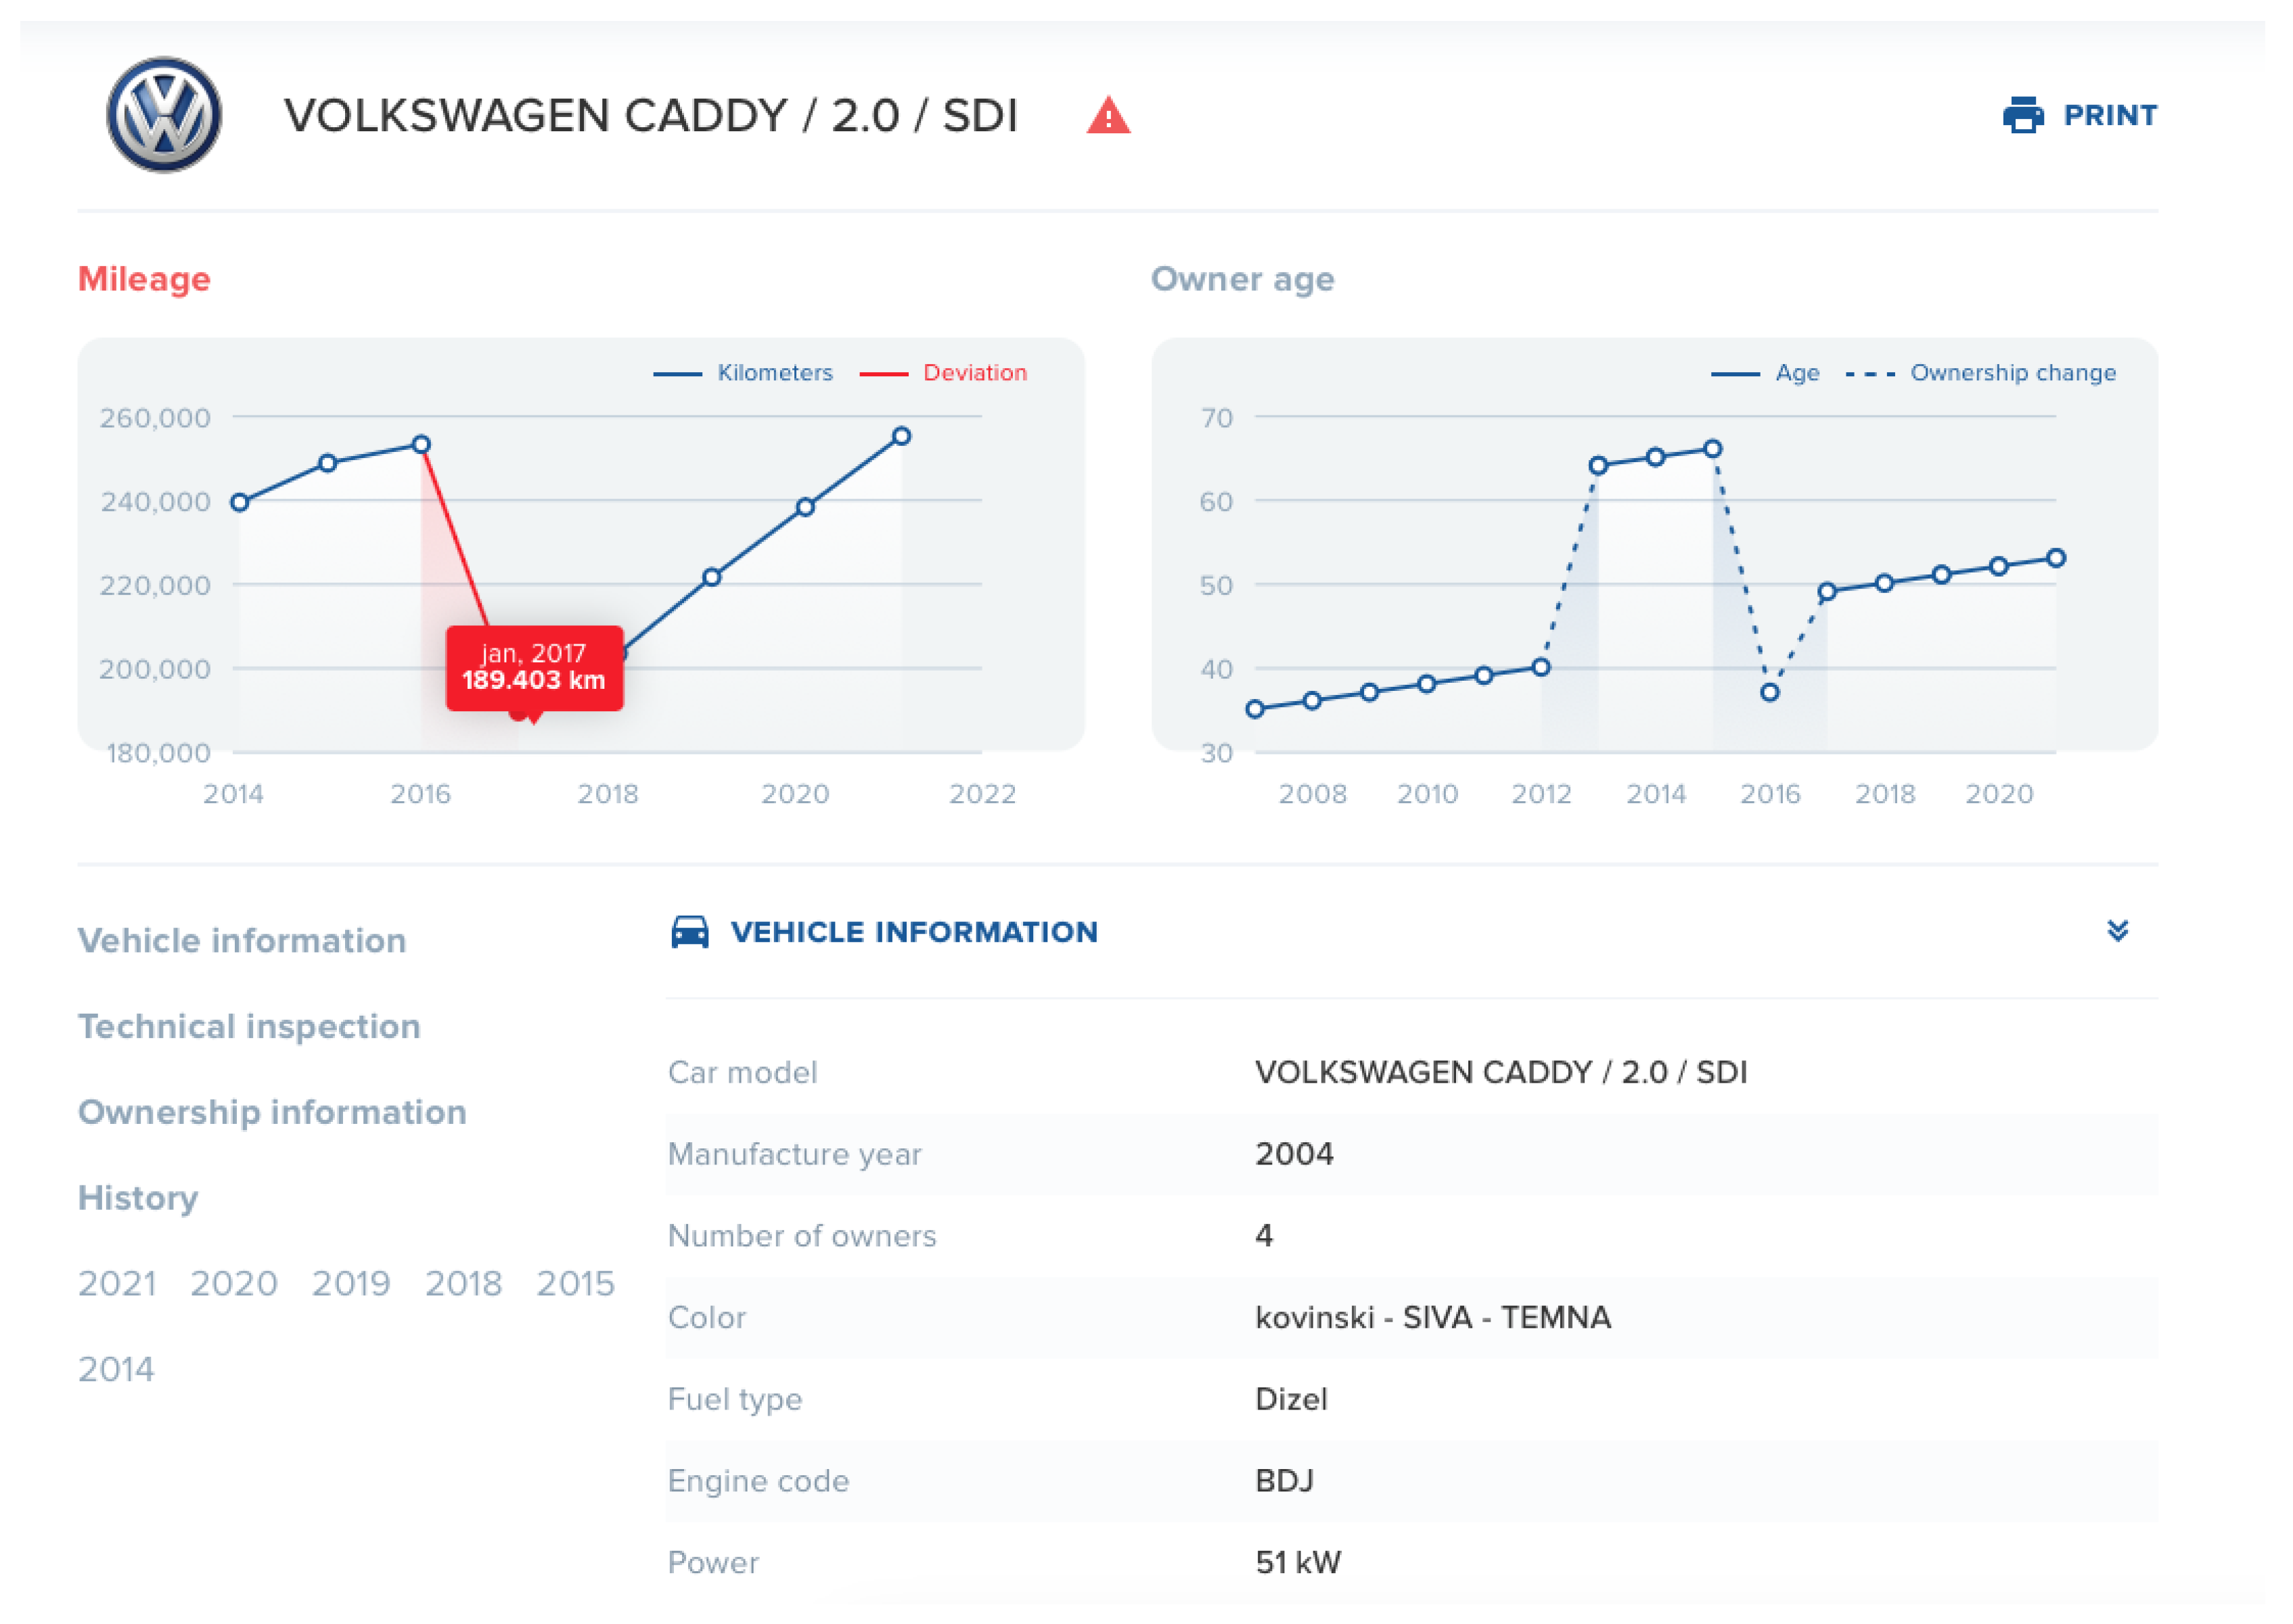Select the 2014 history year link

[x=117, y=1369]
